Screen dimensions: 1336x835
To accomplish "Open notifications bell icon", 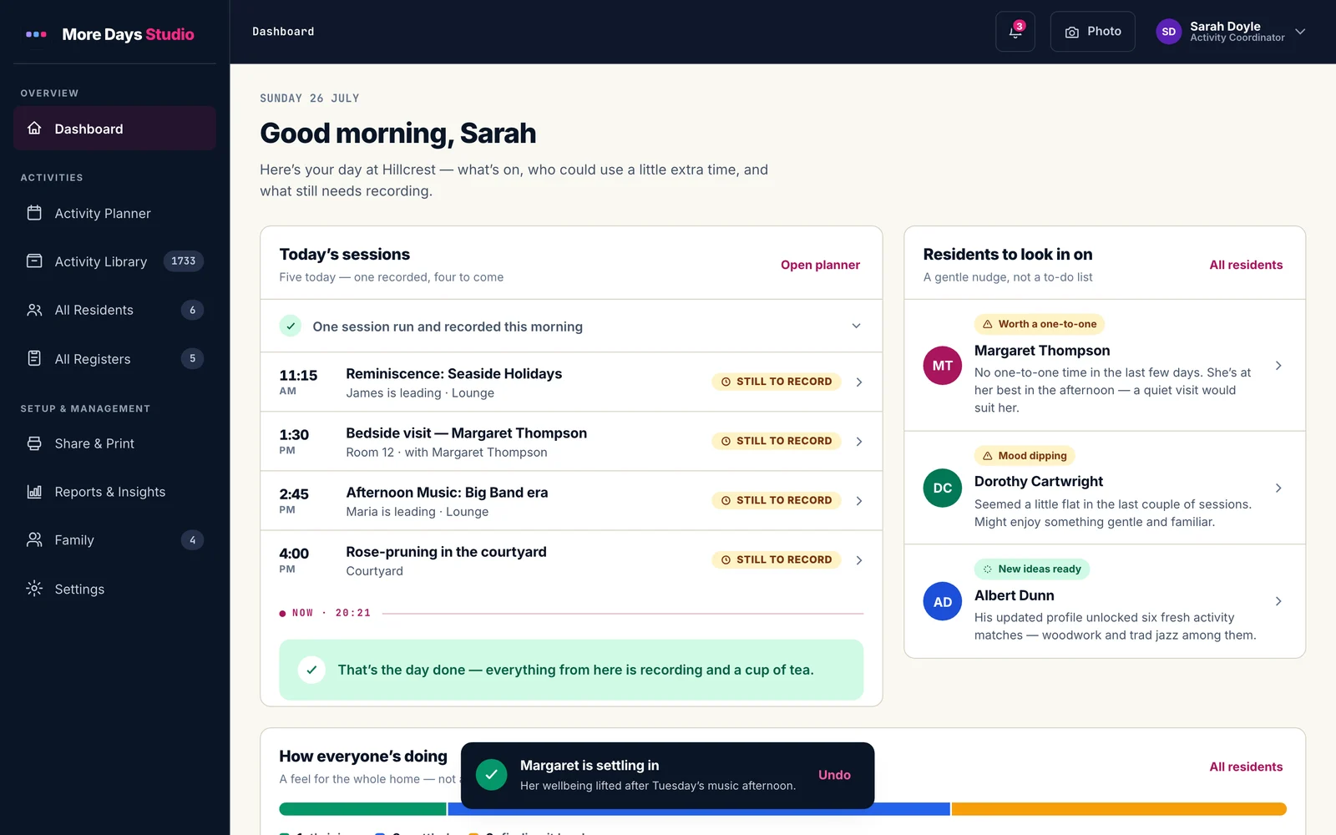I will pos(1015,32).
